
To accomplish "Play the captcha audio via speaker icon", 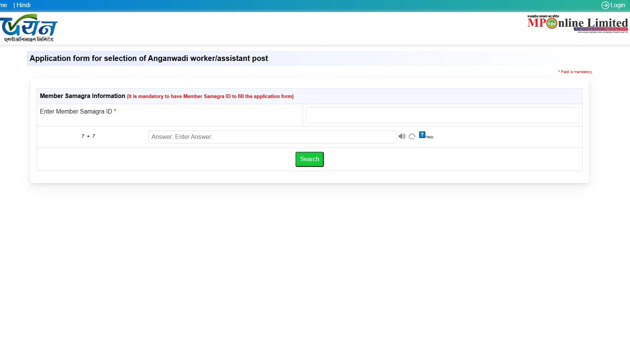I will (402, 136).
